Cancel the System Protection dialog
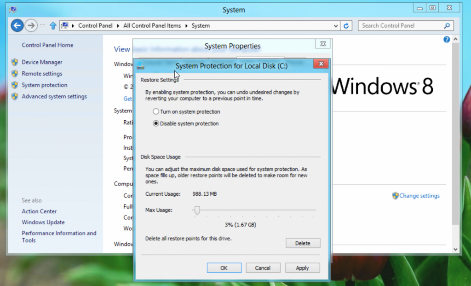Screen dimensions: 471x286 point(263,268)
